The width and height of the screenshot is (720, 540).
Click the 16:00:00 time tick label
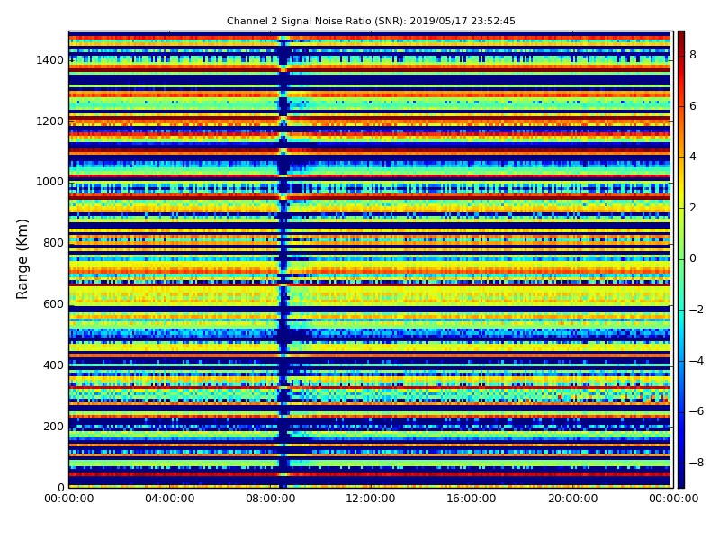tap(472, 499)
